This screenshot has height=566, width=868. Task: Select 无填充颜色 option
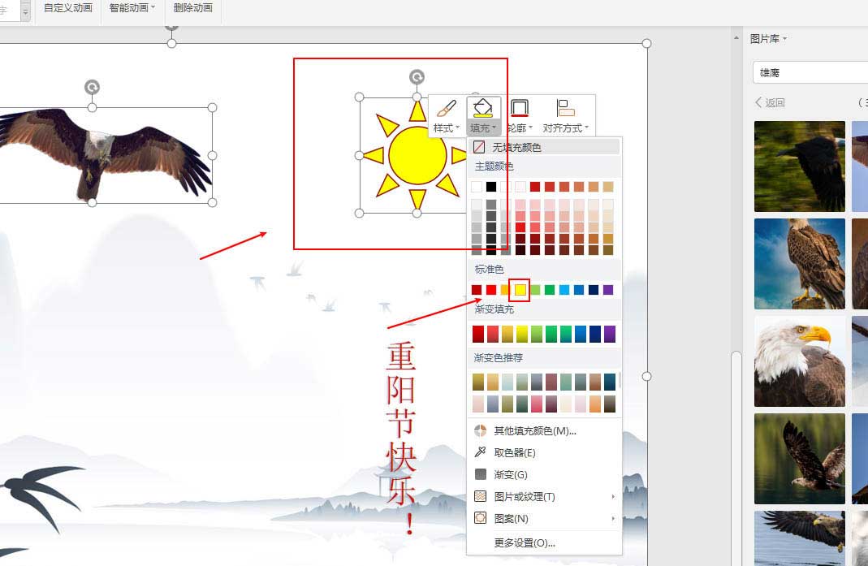544,147
